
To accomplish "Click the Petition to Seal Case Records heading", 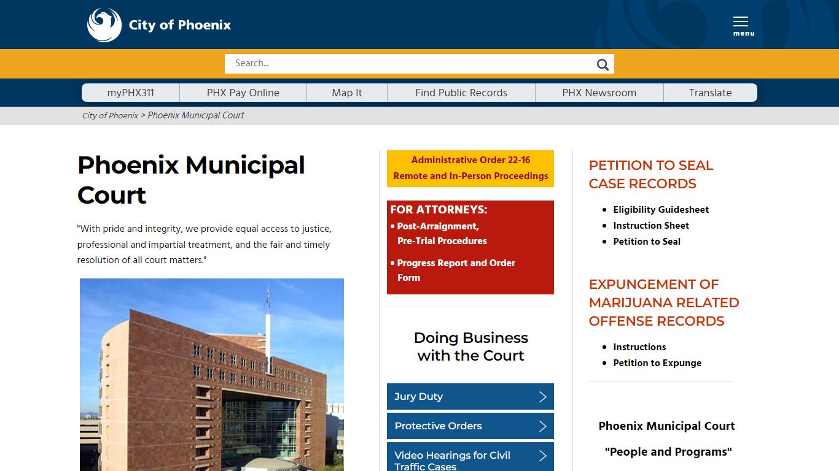I will coord(650,175).
